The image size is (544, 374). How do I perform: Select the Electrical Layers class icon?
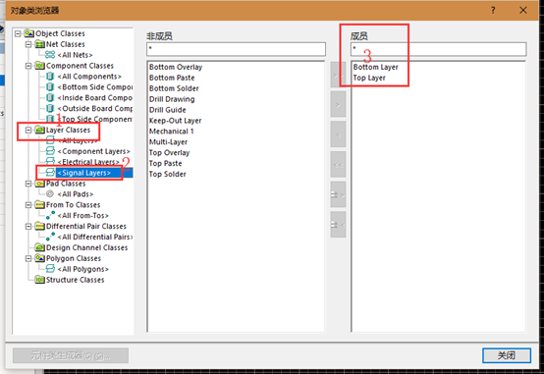coord(50,162)
